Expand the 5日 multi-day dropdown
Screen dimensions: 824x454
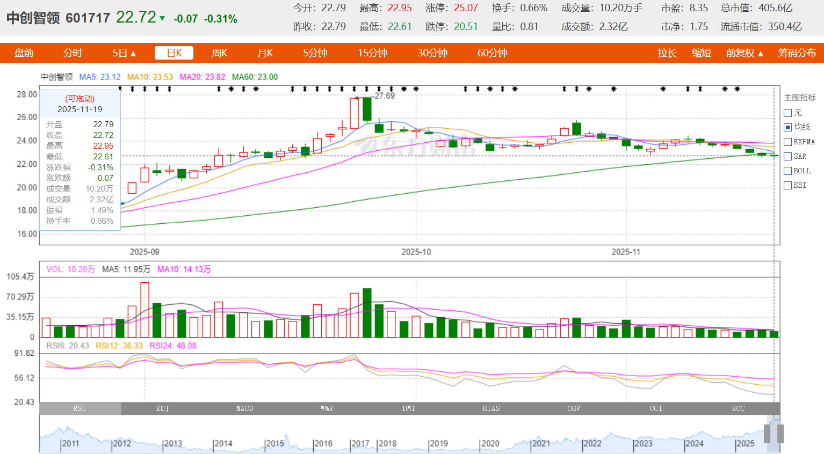[x=124, y=53]
